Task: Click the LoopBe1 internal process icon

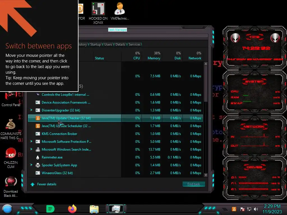Action: coord(38,95)
